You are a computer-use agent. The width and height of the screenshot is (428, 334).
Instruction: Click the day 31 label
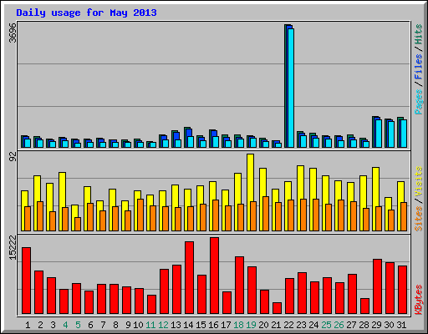coord(401,325)
